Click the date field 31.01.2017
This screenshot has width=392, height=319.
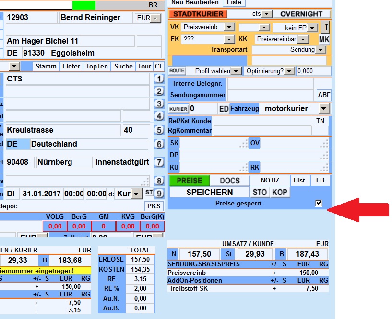tap(41, 194)
